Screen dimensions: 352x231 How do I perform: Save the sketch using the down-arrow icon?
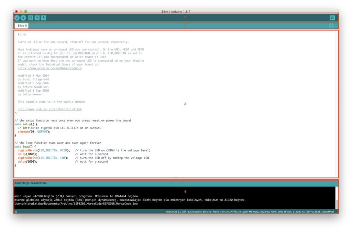[x=43, y=18]
